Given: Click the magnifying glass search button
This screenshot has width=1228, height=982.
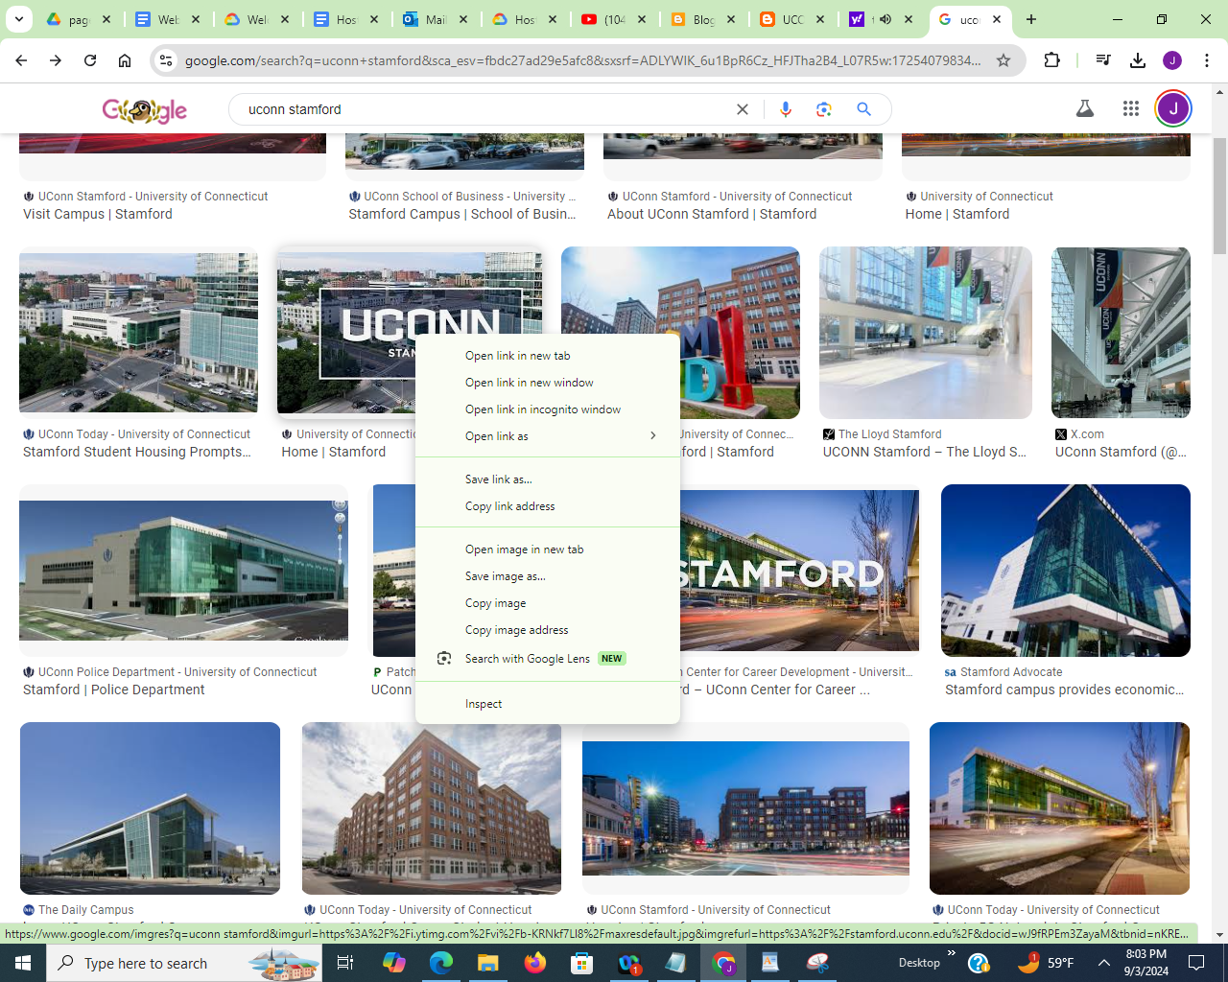Looking at the screenshot, I should coord(863,109).
